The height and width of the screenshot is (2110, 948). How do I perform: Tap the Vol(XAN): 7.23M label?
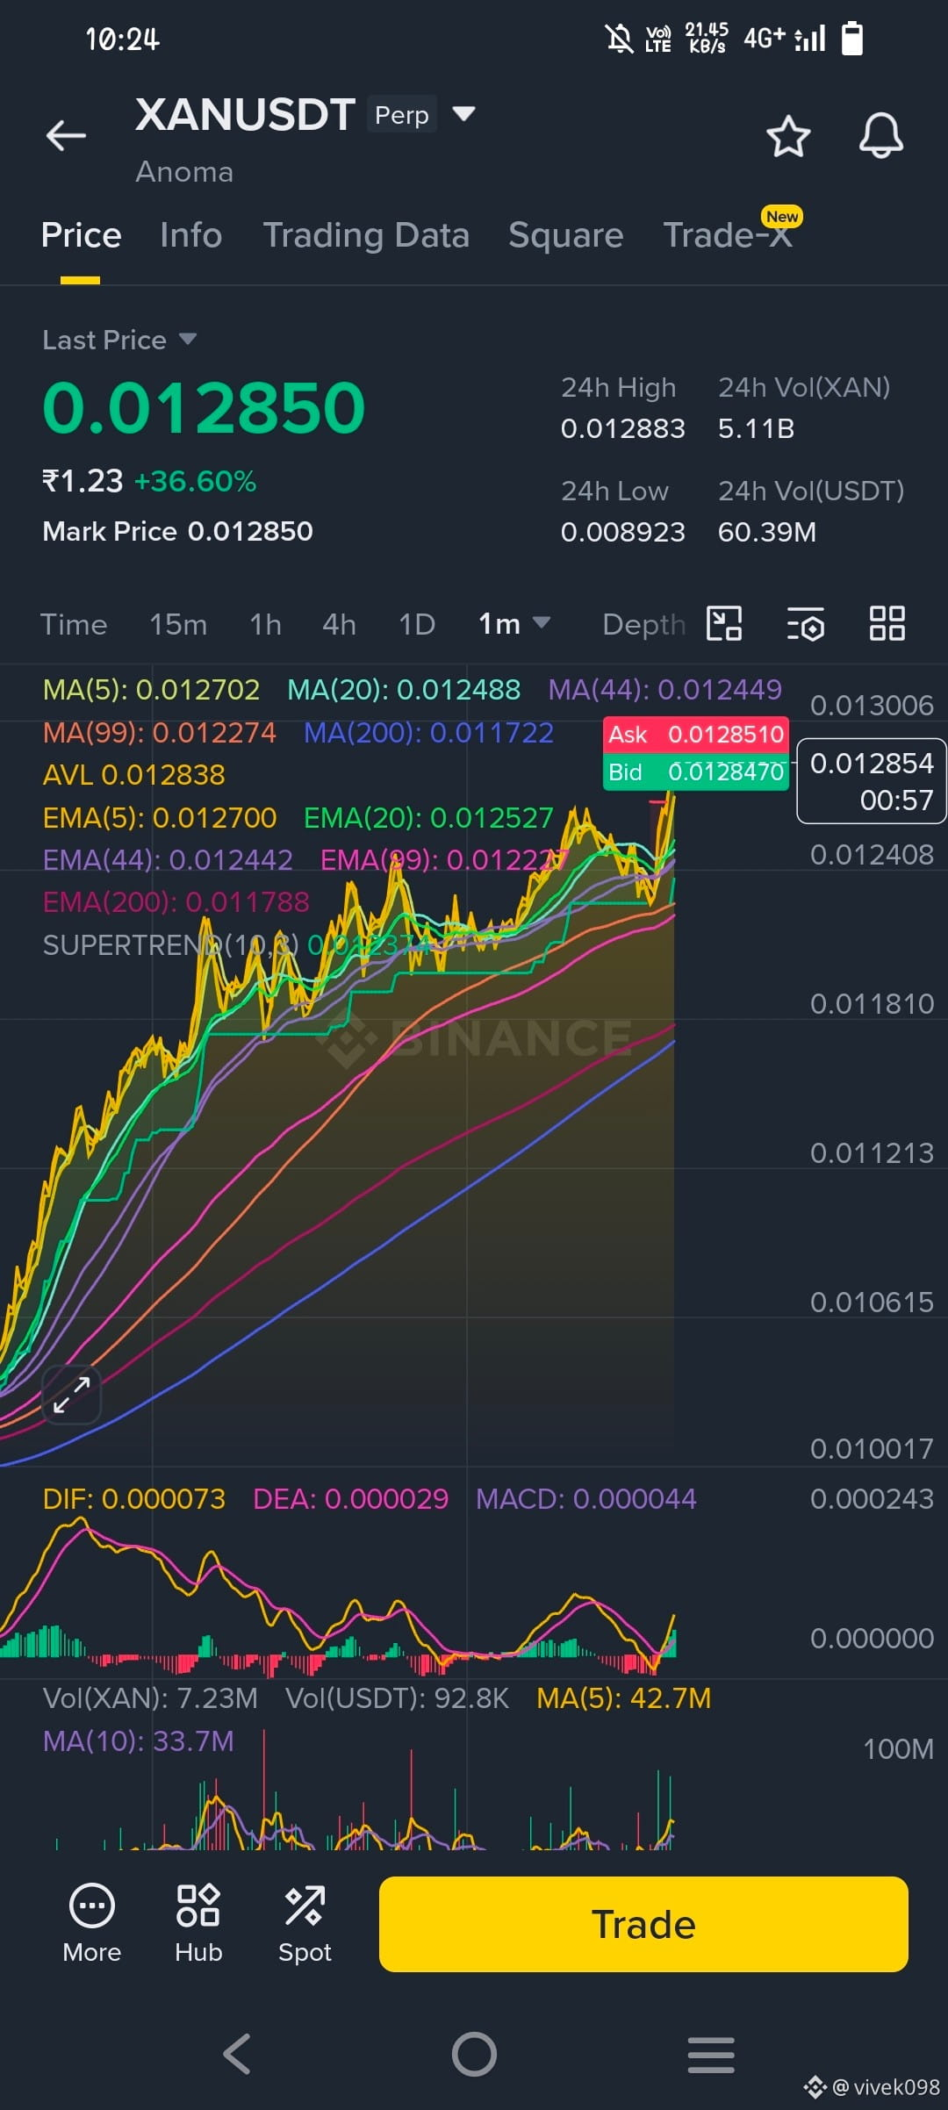point(150,1698)
